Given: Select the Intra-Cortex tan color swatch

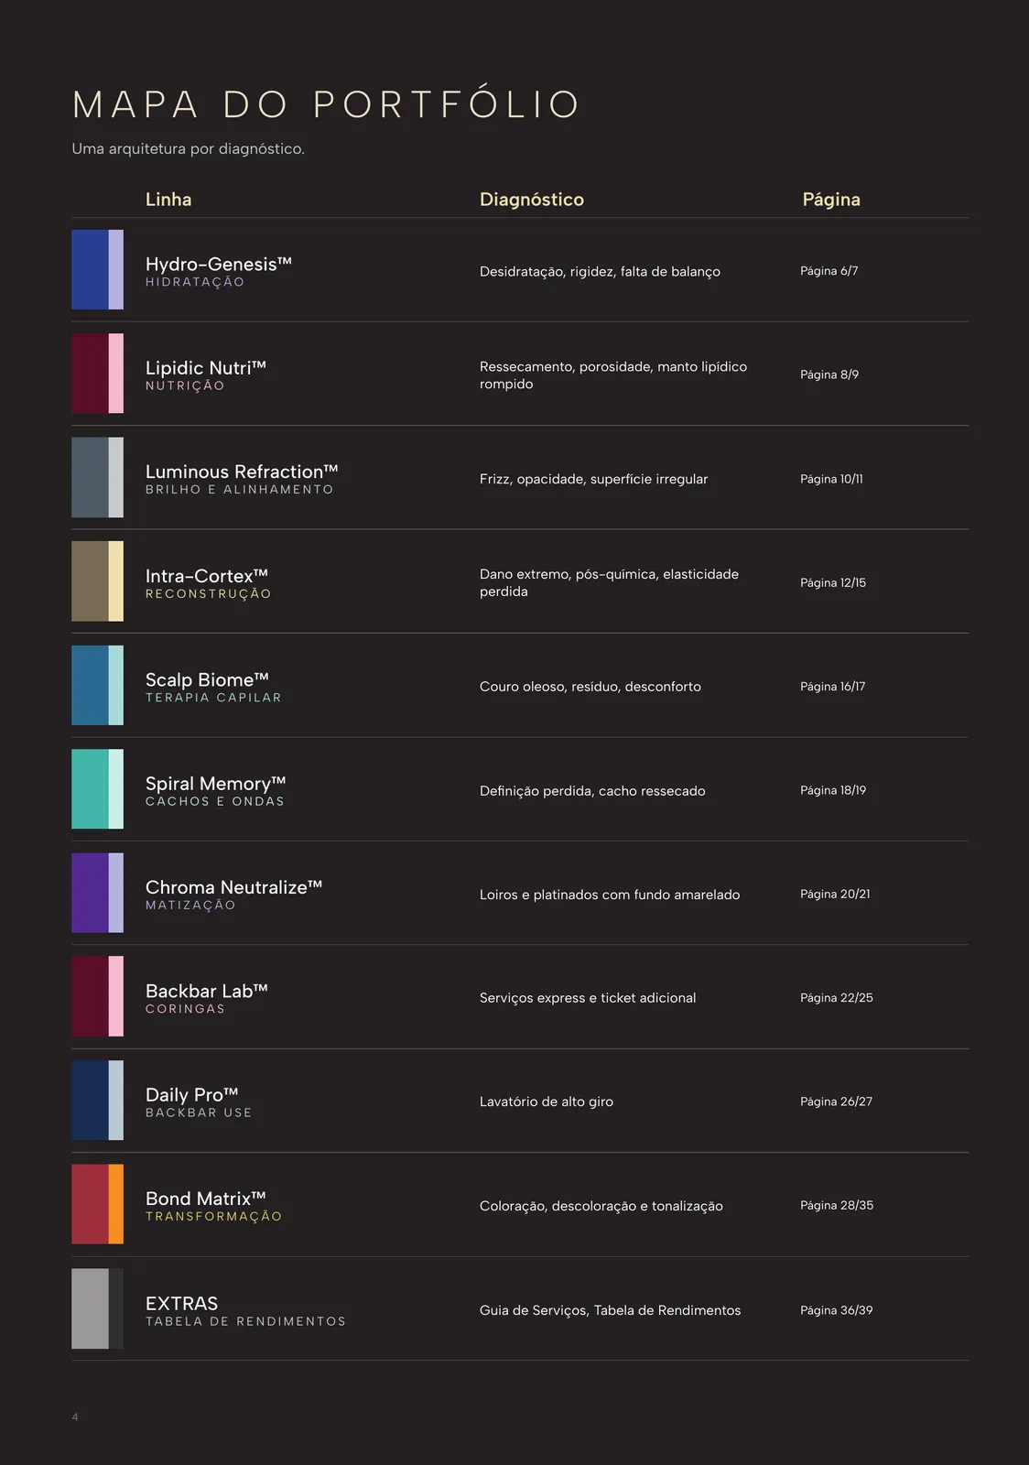Looking at the screenshot, I should (97, 581).
